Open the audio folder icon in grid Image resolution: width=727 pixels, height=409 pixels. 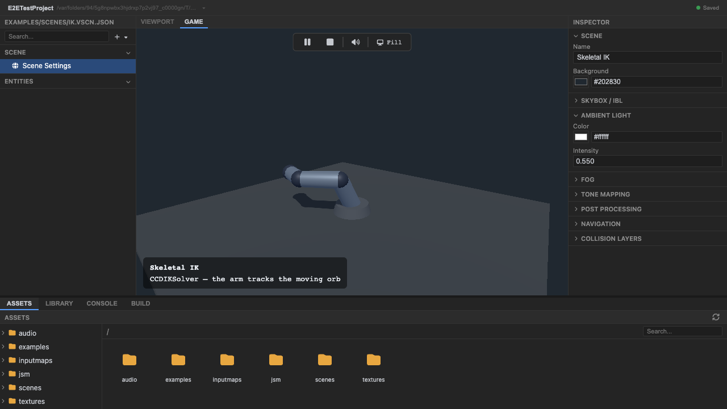click(x=129, y=360)
